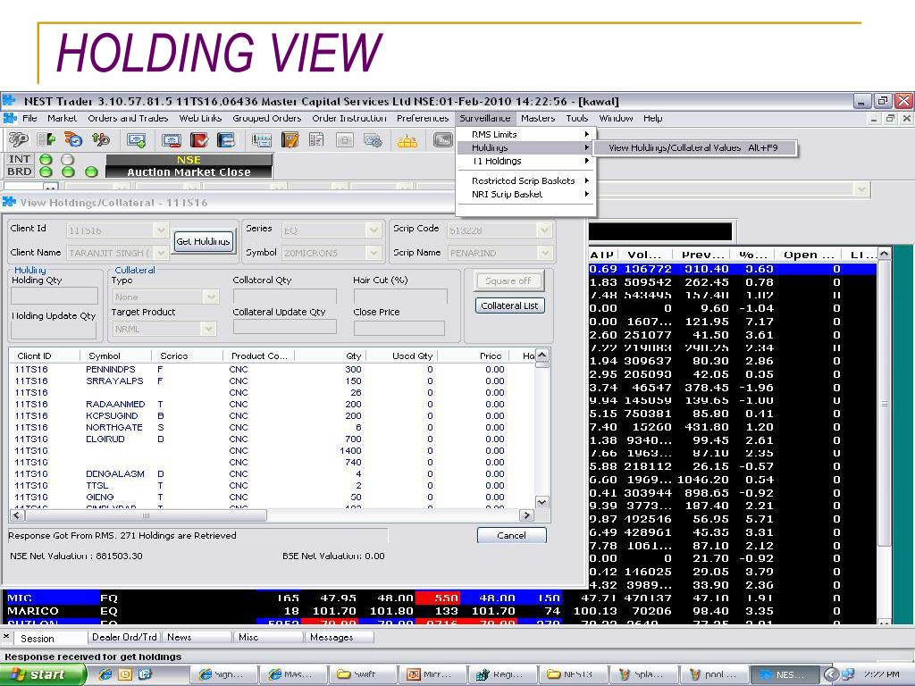Select Holdings in Surveillance menu
Screen dimensions: 915x686
[x=525, y=147]
